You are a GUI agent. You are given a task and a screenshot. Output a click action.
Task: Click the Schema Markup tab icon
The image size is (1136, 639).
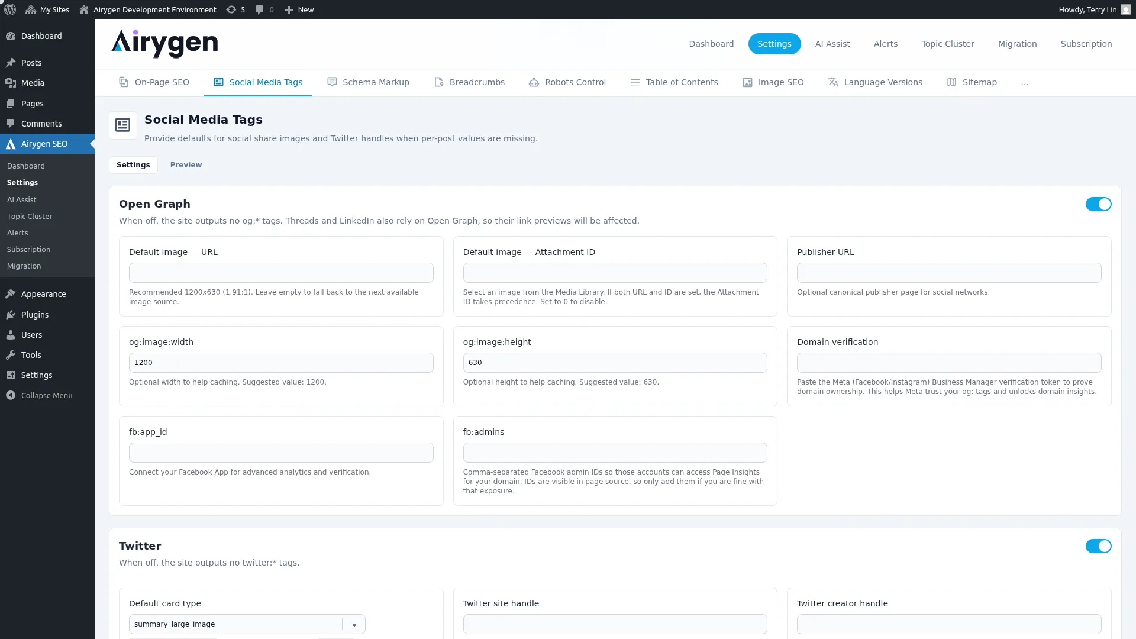pyautogui.click(x=332, y=82)
